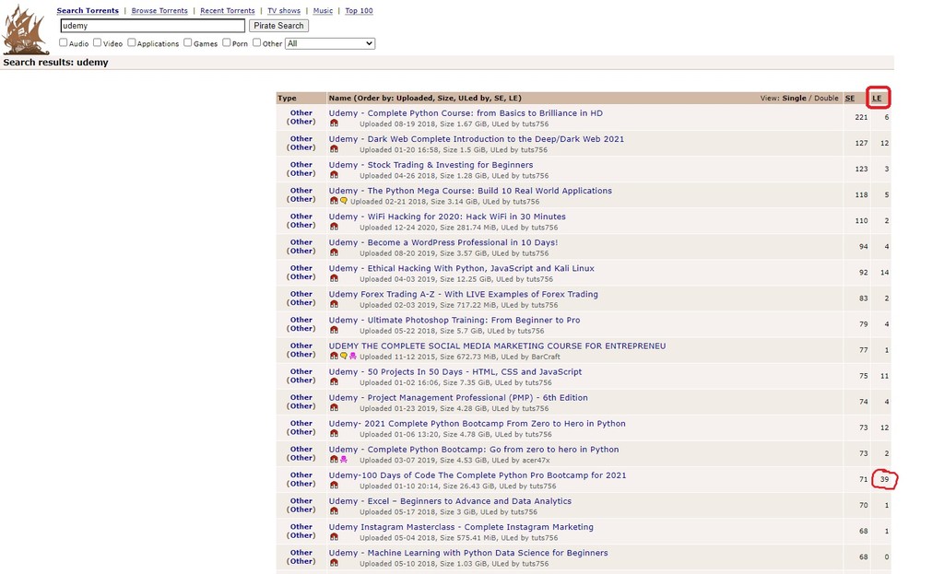Open comments icon on The Python Mega Course
This screenshot has height=574, width=944.
(x=344, y=201)
